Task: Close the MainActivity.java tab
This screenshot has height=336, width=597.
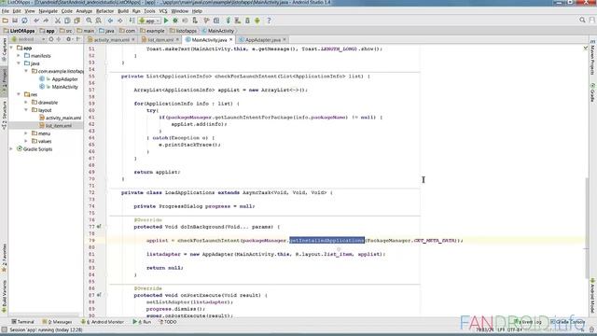Action: 230,39
